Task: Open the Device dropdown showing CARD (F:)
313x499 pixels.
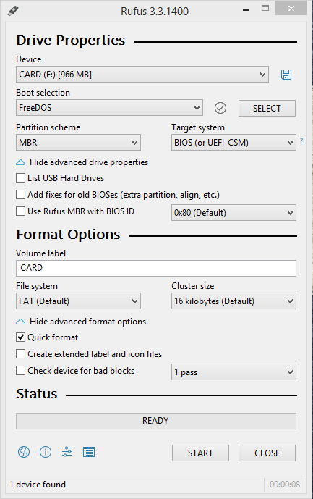Action: tap(142, 75)
